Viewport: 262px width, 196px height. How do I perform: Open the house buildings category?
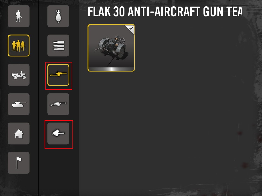pos(19,133)
